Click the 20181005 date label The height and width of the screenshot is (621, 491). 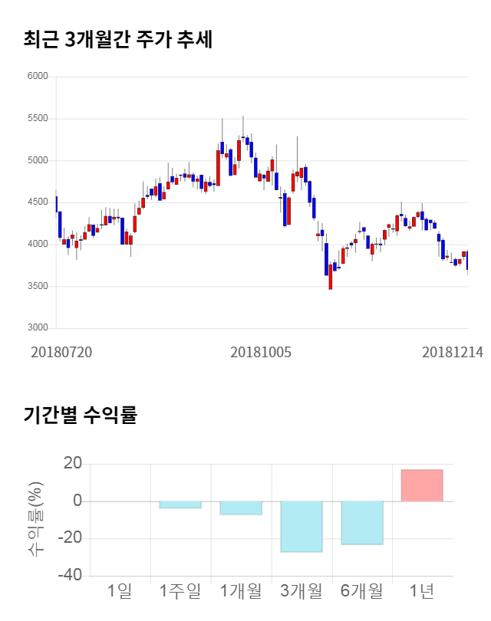click(x=261, y=352)
